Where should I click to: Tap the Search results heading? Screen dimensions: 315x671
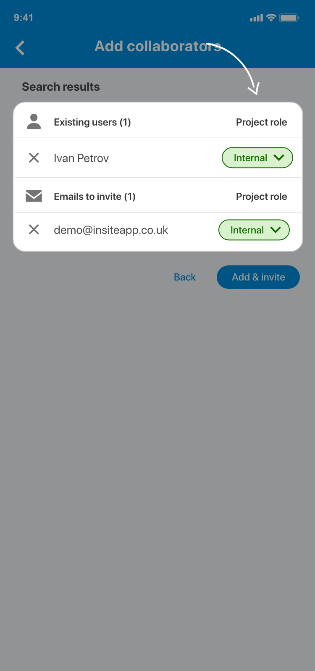click(61, 87)
